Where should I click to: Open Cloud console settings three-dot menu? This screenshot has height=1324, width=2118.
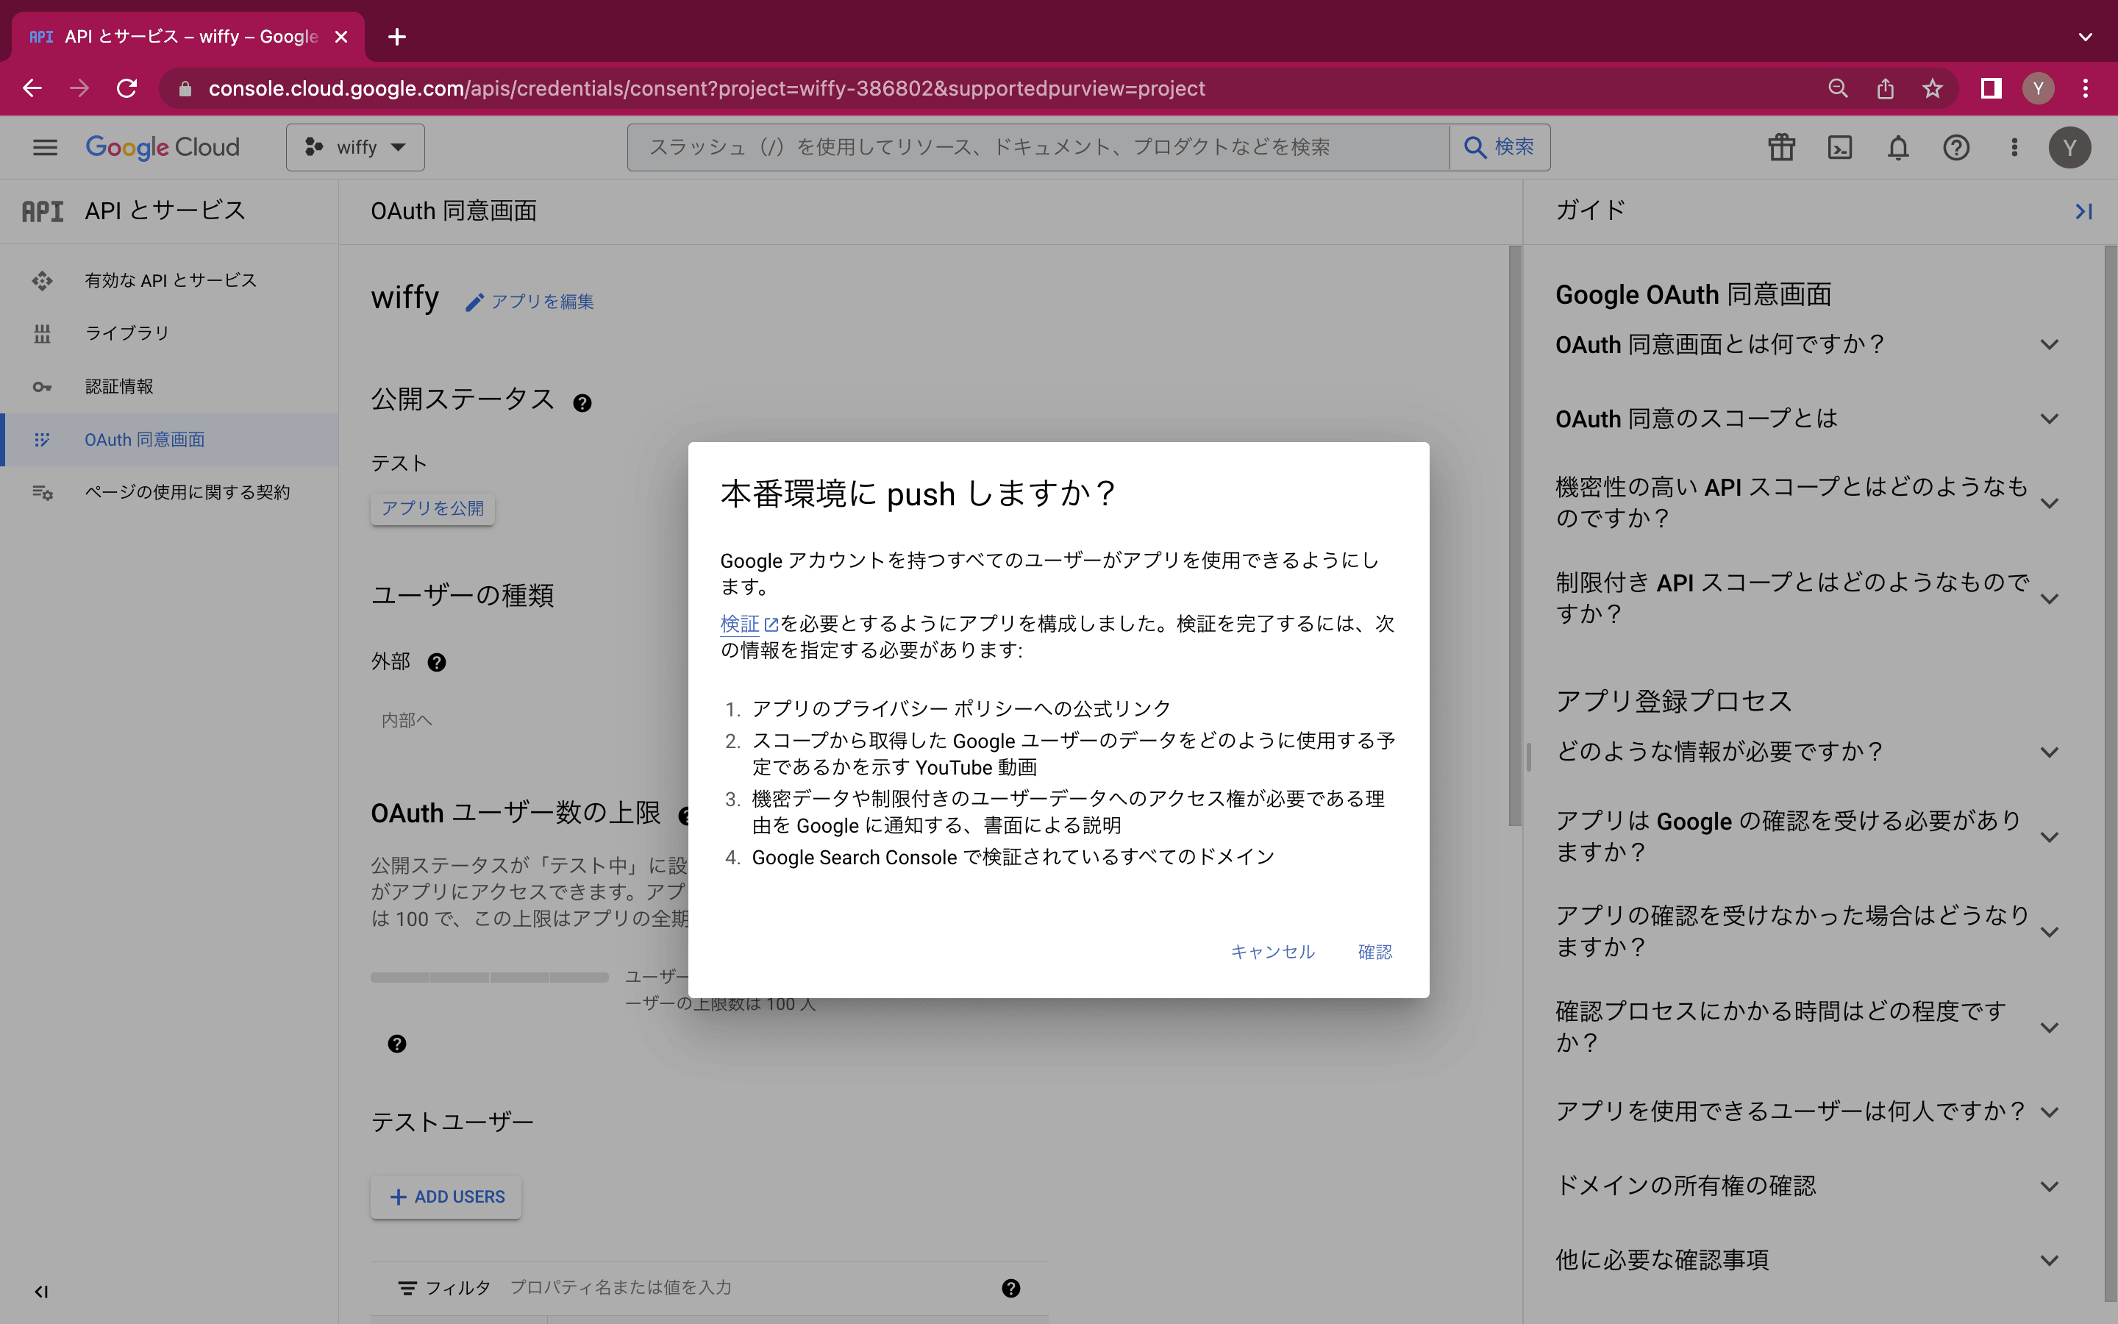2015,147
